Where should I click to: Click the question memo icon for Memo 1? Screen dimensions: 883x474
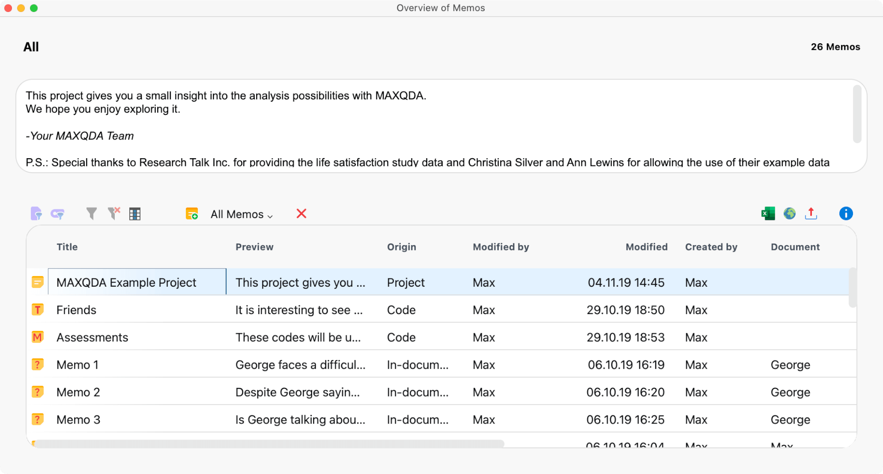(x=38, y=364)
